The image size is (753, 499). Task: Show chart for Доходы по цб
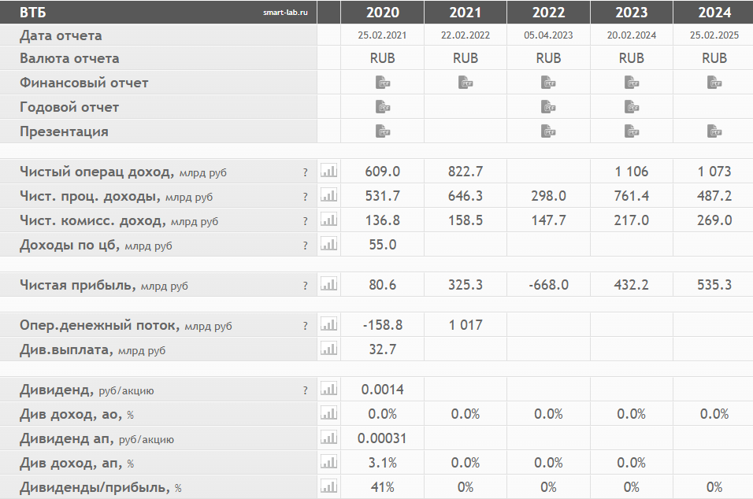point(329,244)
